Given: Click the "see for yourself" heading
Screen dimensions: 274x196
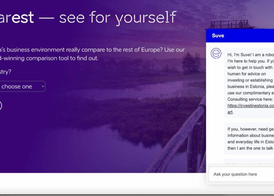Looking at the screenshot, I should 117,17.
